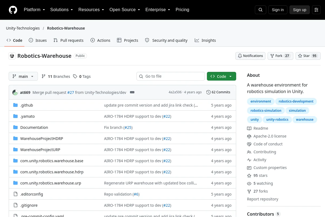This screenshot has width=325, height=217.
Task: View the 0 Tags link
Action: [x=82, y=76]
